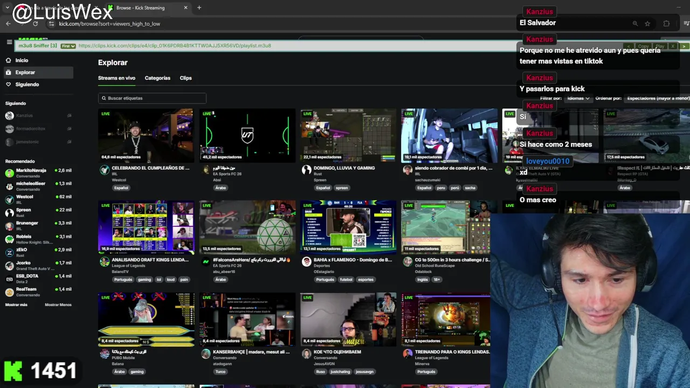Click the Español tag under Westcol stream
This screenshot has height=388, width=690.
pyautogui.click(x=121, y=188)
